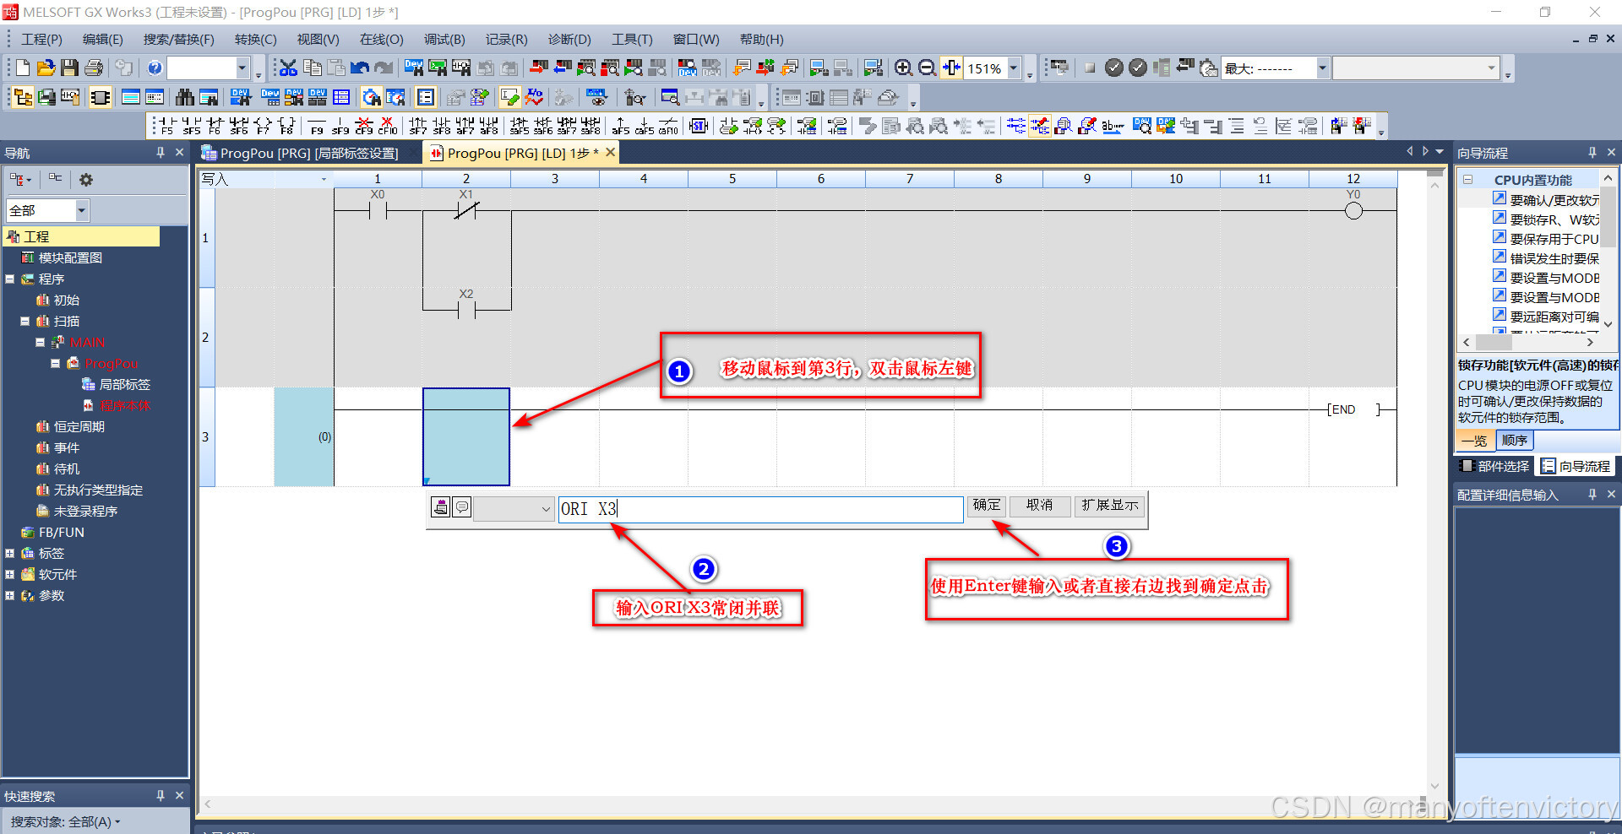Open the 写入 mode dropdown

[324, 179]
